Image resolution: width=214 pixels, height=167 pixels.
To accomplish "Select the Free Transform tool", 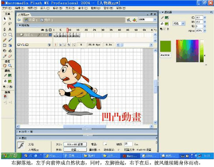I will 5,45.
